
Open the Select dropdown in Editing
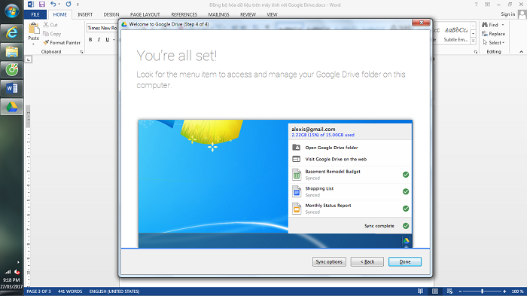pos(494,43)
